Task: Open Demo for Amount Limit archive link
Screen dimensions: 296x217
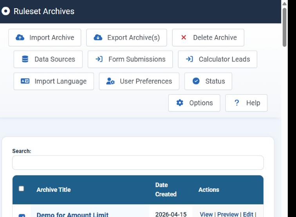Action: pos(73,215)
